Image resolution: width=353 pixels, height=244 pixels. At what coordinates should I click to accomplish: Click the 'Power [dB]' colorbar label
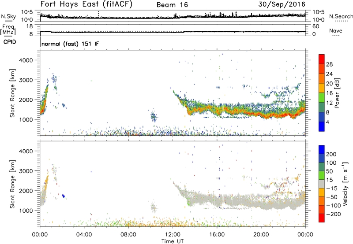(337, 93)
